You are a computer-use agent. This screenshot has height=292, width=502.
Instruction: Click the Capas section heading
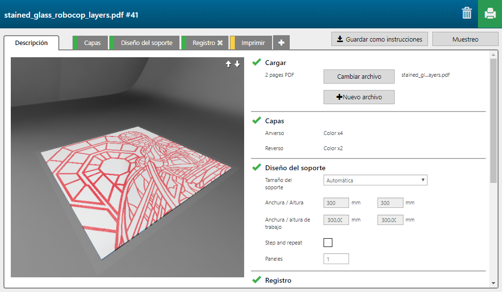(x=275, y=121)
